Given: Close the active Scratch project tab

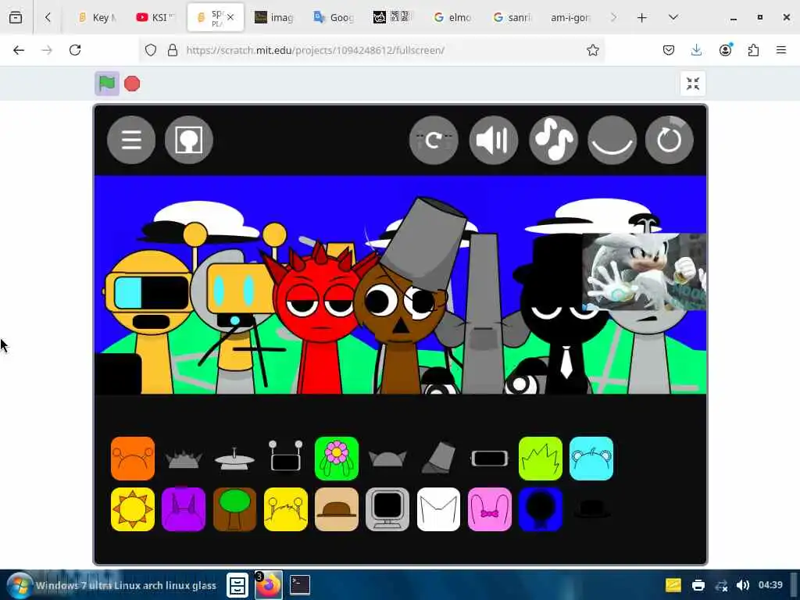Looking at the screenshot, I should (230, 17).
